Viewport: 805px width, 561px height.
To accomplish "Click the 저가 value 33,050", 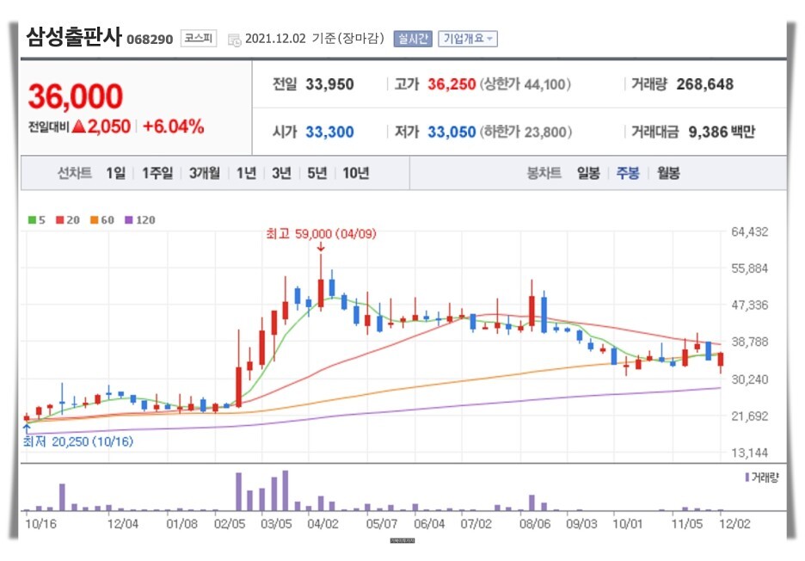I will (x=452, y=132).
